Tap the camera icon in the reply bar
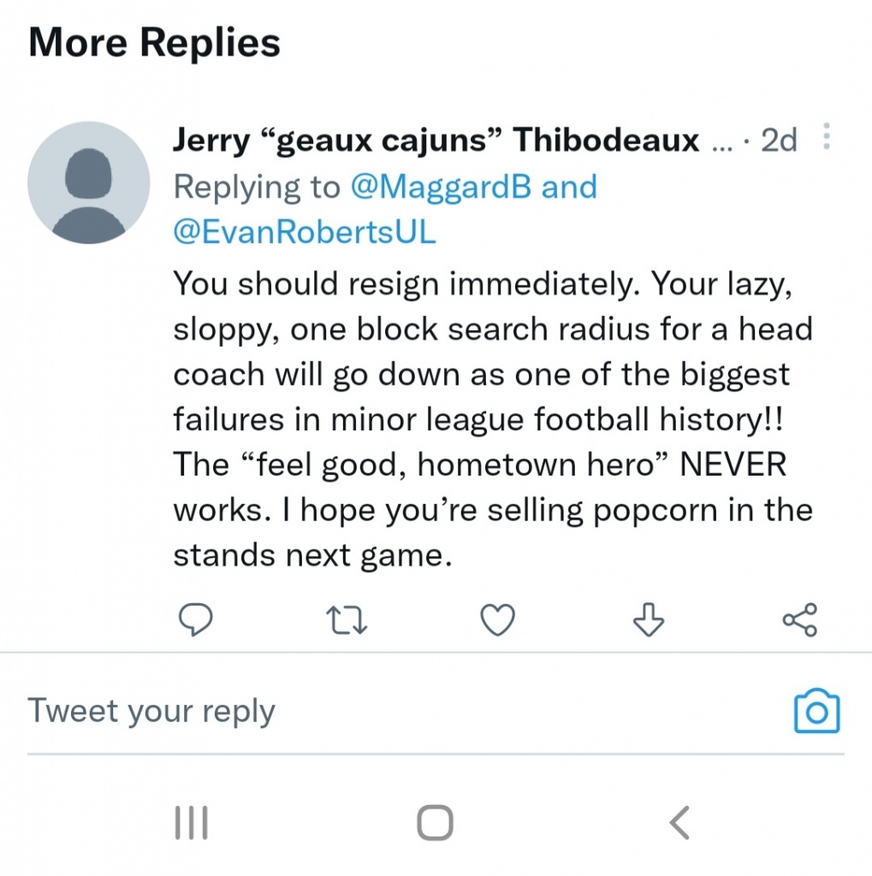872x876 pixels. click(816, 711)
